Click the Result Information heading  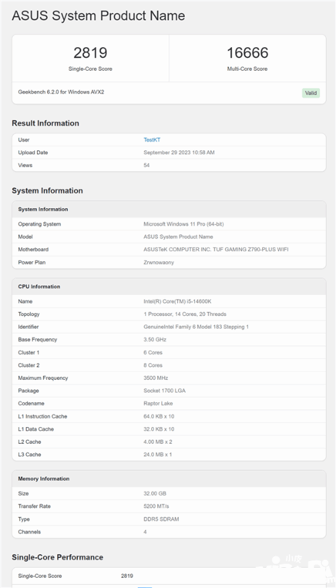45,123
